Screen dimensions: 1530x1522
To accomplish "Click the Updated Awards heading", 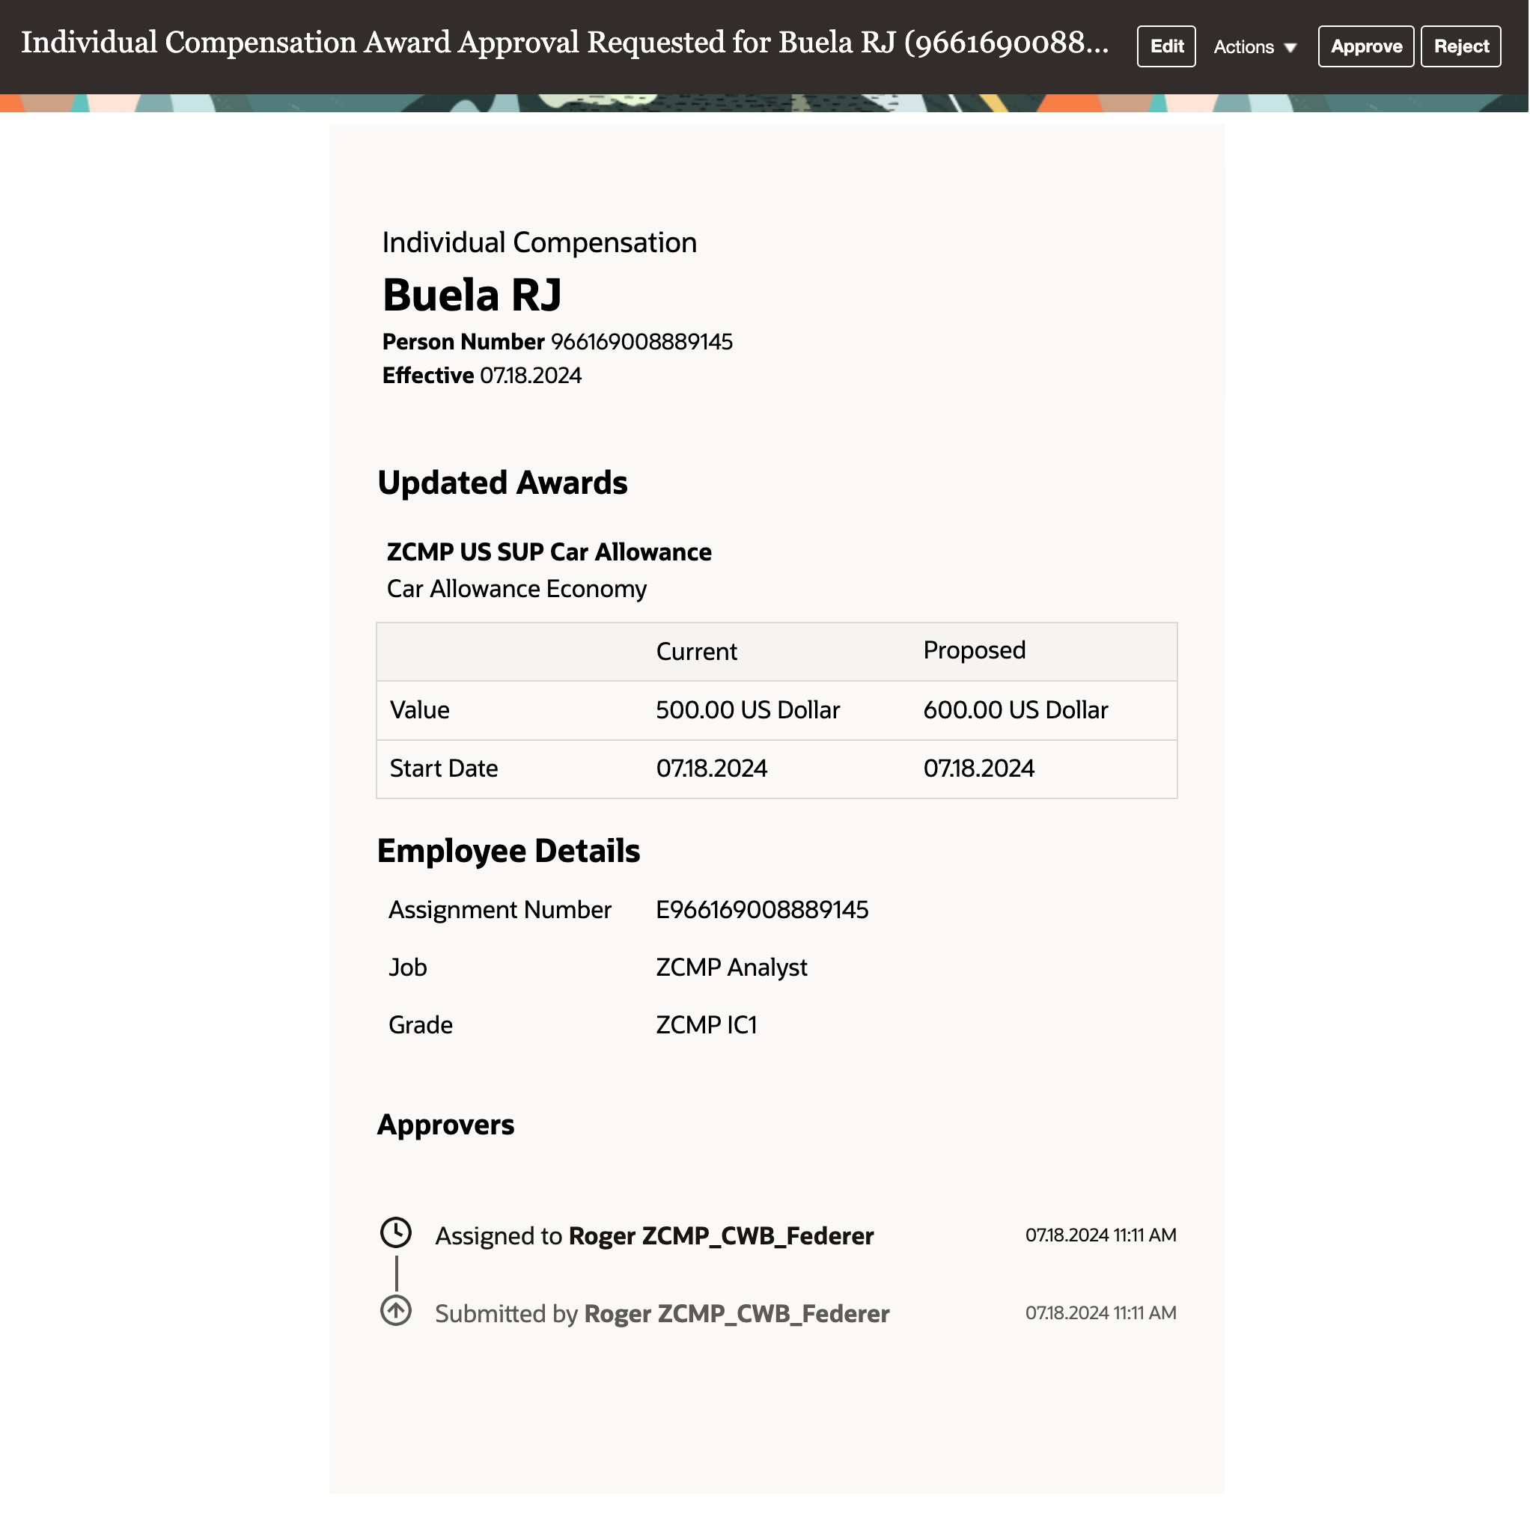I will point(503,483).
